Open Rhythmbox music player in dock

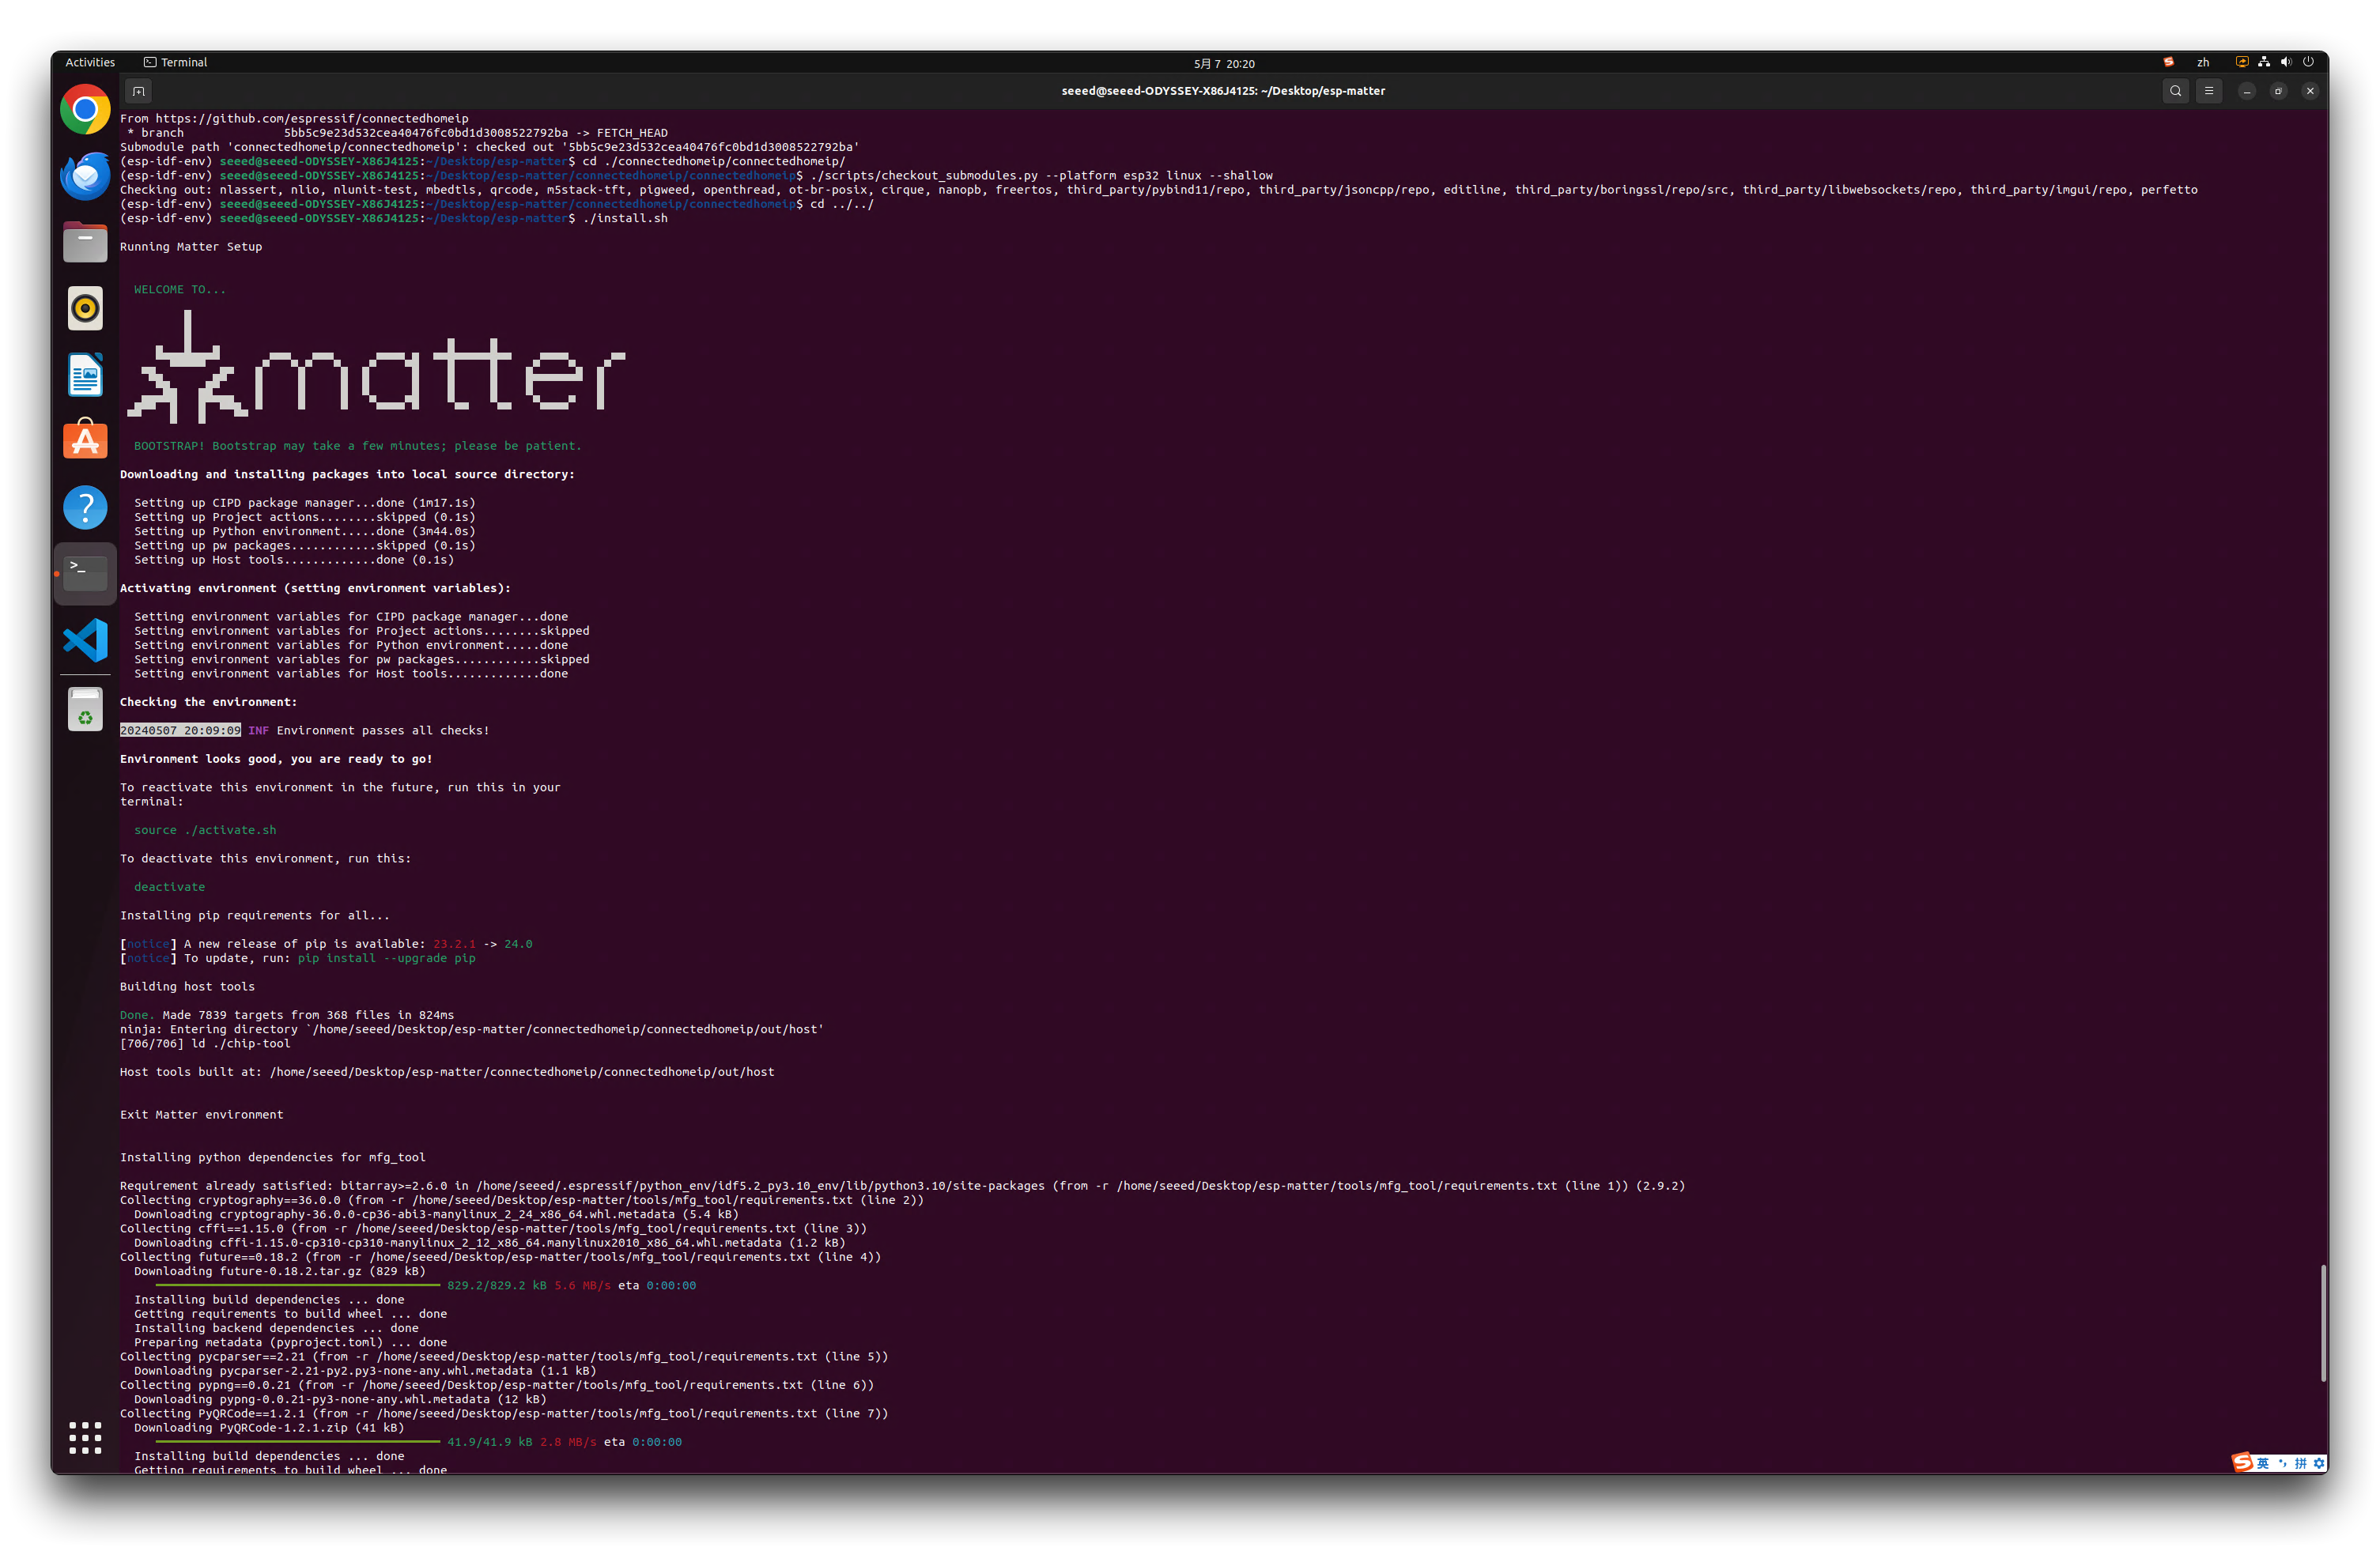[x=85, y=308]
